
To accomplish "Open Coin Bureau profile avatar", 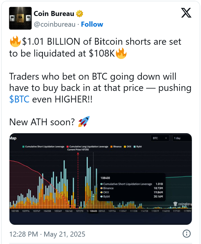I will click(20, 18).
